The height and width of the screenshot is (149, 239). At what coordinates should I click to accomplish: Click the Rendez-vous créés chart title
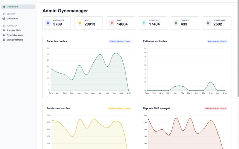pyautogui.click(x=58, y=108)
